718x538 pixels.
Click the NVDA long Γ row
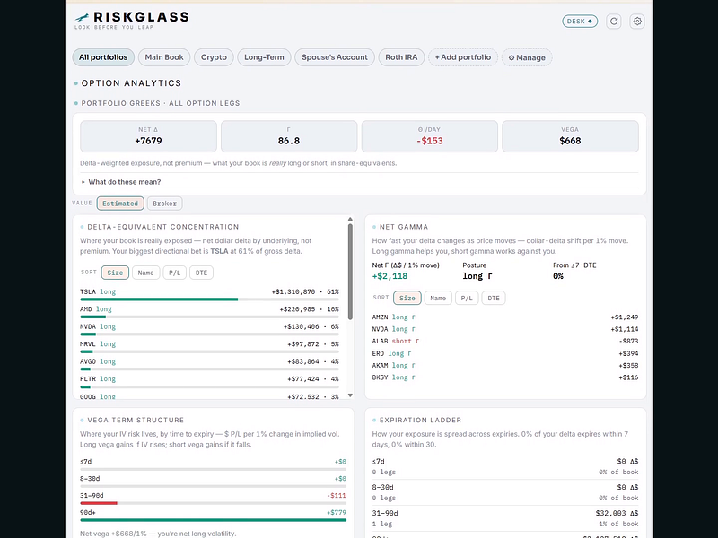505,329
